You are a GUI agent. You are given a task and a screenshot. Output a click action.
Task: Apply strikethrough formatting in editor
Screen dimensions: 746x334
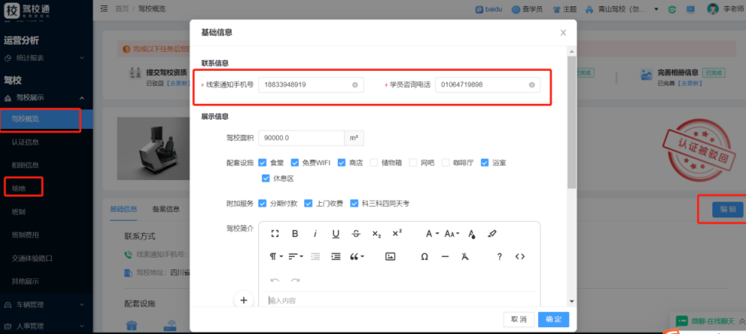click(x=356, y=233)
